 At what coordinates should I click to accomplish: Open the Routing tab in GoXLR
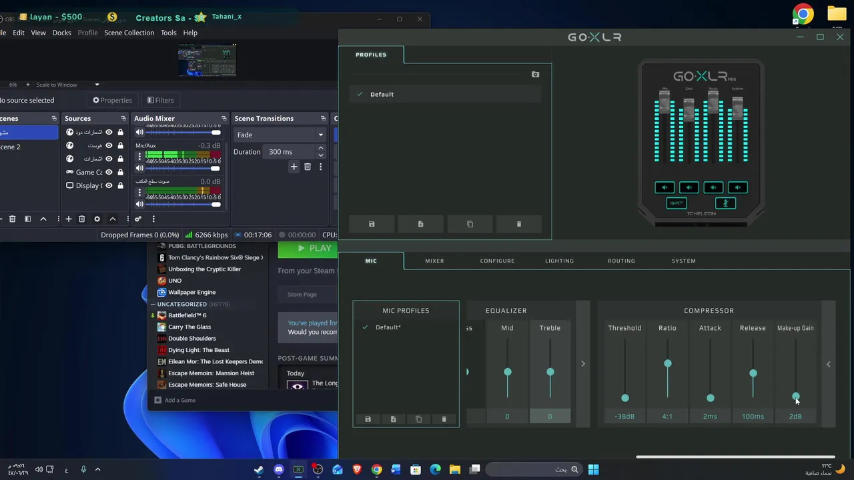pos(621,261)
